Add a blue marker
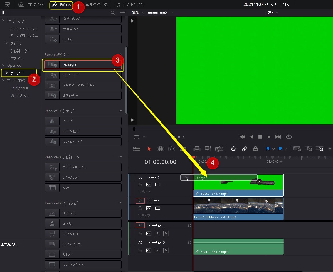 pos(280,149)
